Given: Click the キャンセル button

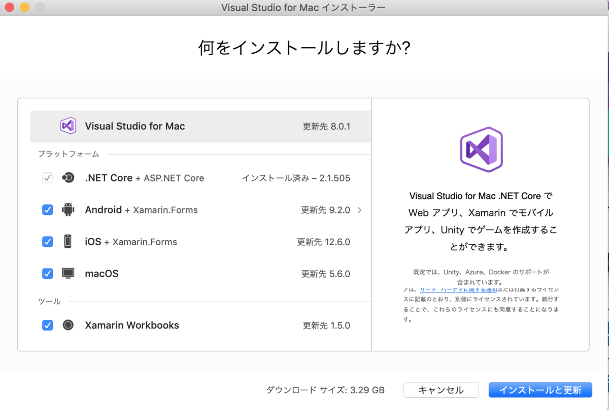Looking at the screenshot, I should coord(441,390).
